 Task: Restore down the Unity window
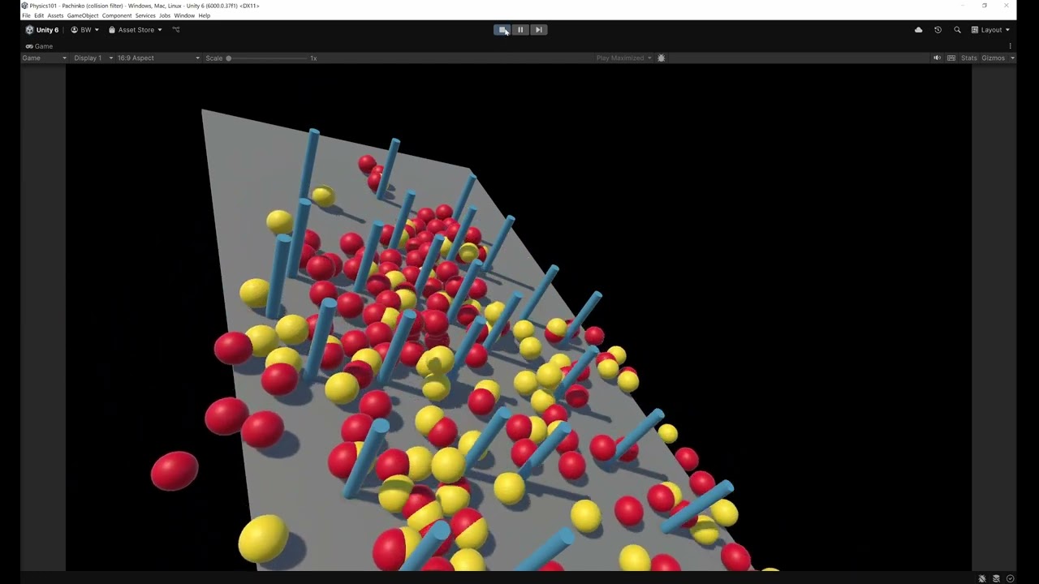click(x=985, y=6)
